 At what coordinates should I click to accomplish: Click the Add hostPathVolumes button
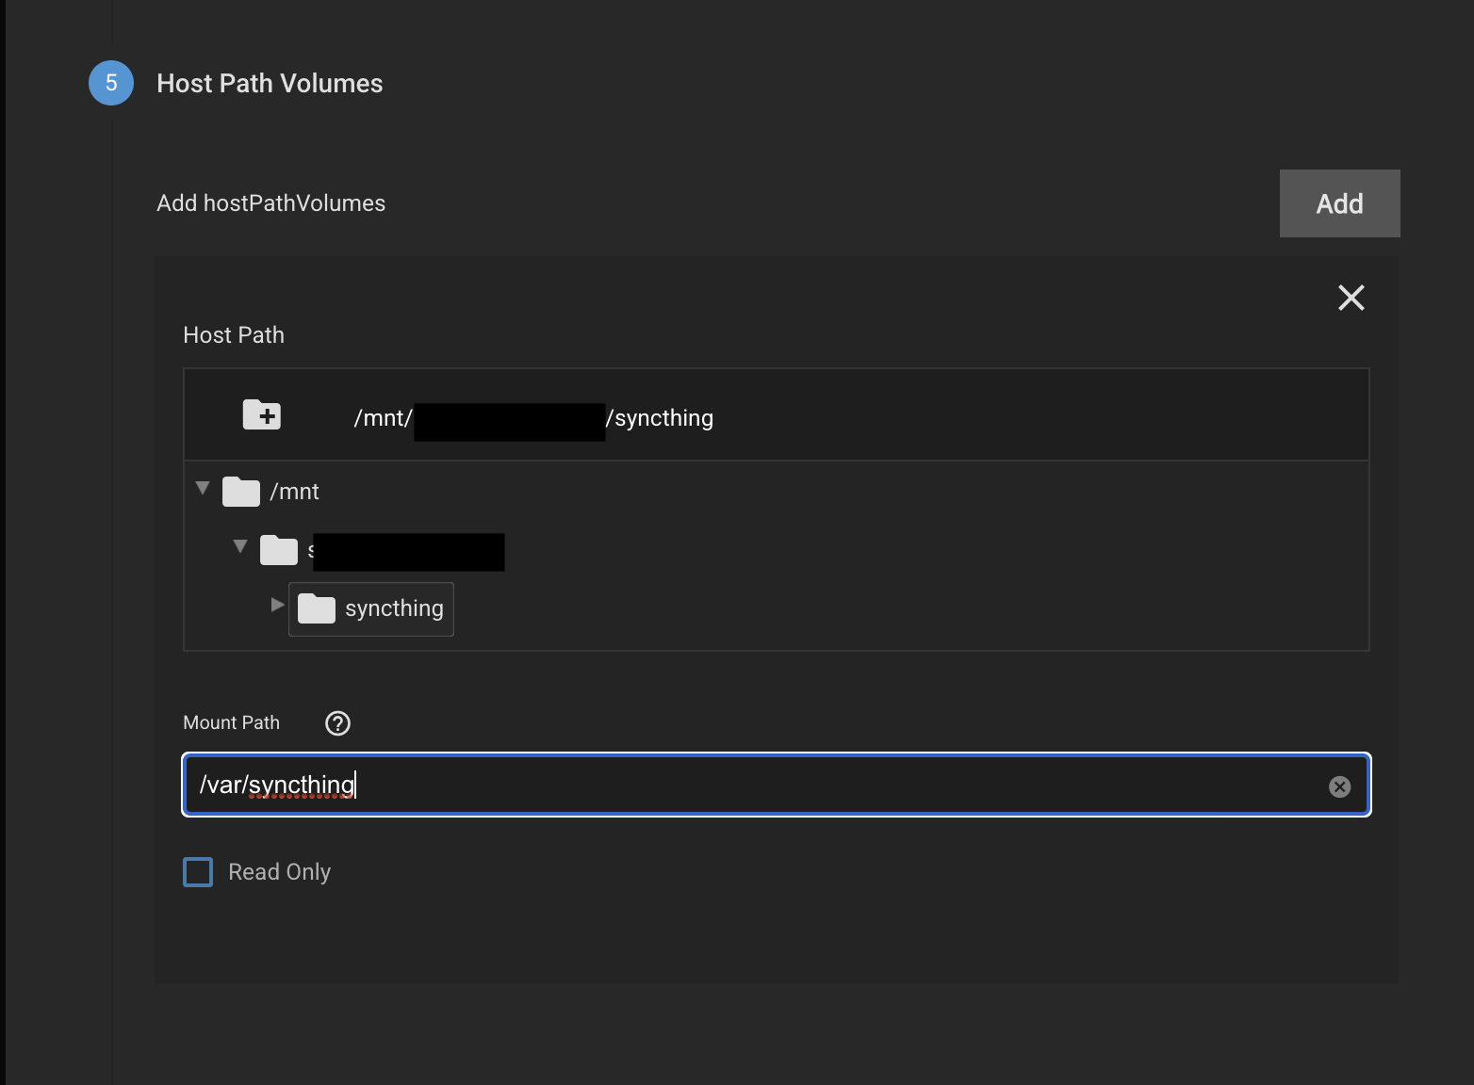[1339, 203]
